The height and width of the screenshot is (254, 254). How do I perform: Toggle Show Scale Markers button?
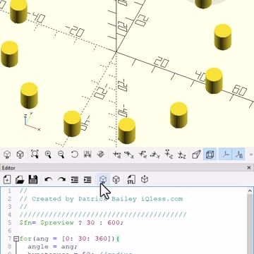(238, 155)
